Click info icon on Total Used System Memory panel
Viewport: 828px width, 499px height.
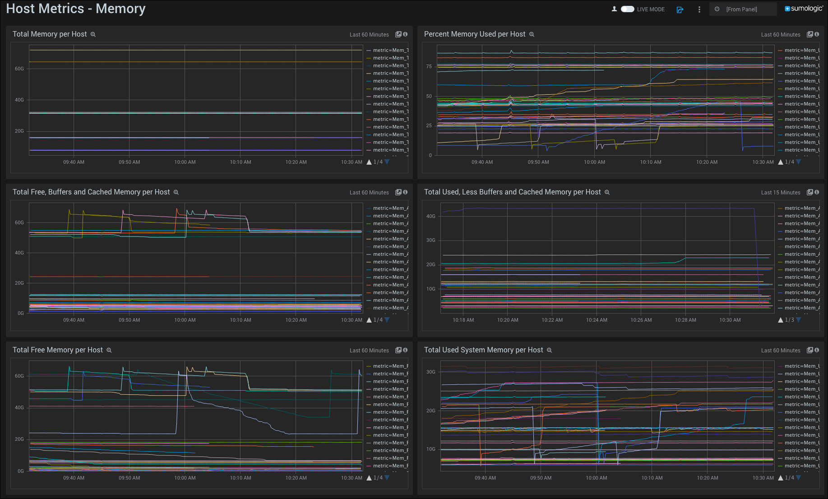[817, 350]
